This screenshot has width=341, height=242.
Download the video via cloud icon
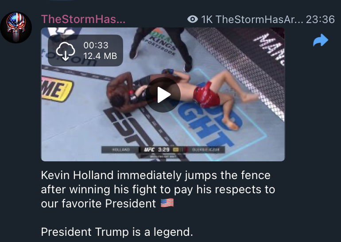66,51
